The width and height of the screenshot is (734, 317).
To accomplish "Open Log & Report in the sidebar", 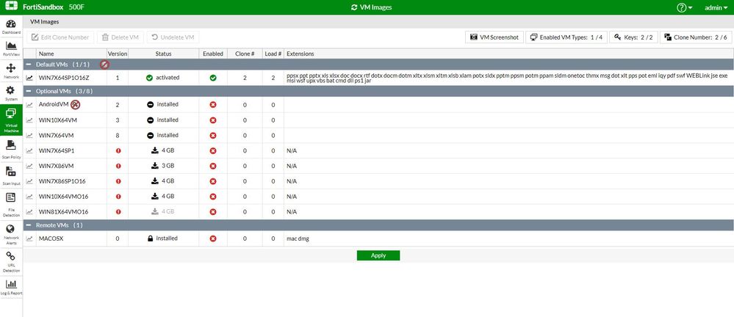I will (11, 287).
